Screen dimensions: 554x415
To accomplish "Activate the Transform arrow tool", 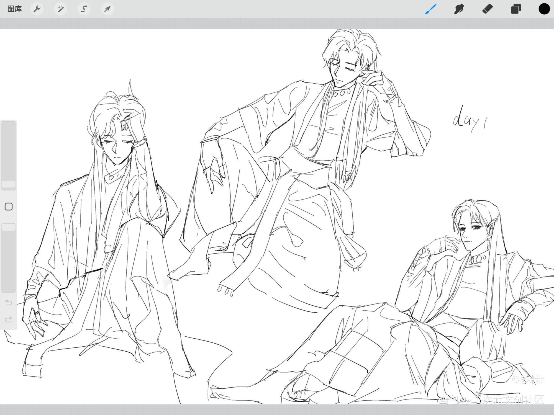I will 107,9.
